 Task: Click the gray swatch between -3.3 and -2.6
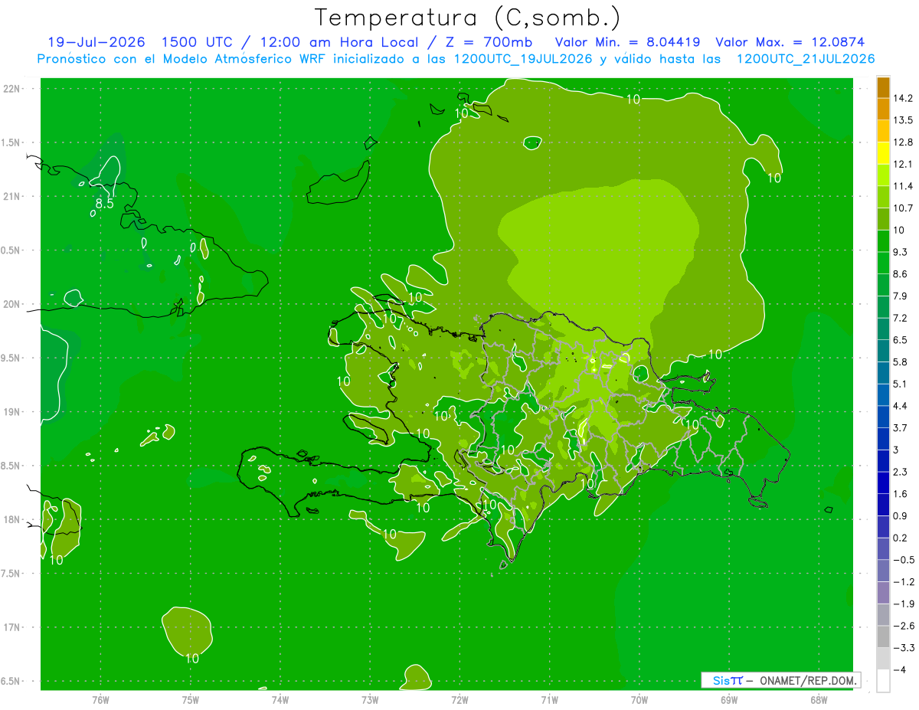(883, 636)
